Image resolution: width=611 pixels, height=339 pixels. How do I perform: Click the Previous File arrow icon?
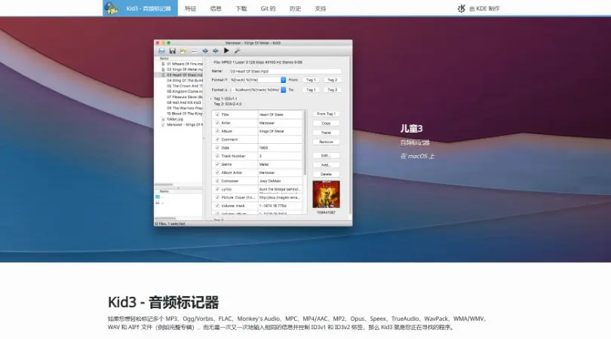205,51
